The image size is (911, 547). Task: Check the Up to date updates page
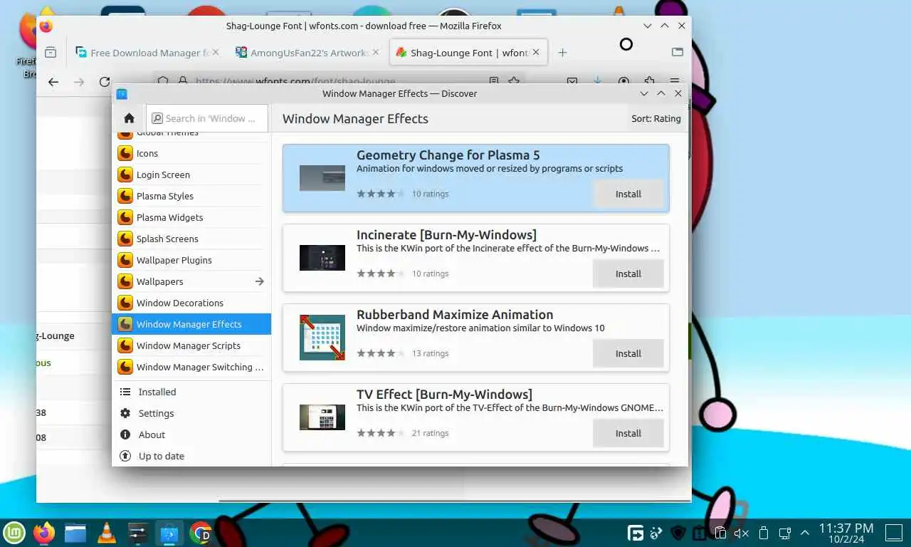191,456
